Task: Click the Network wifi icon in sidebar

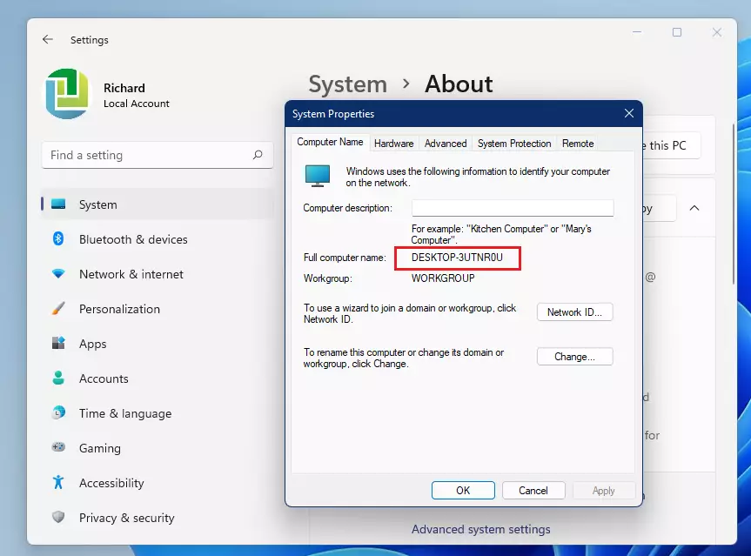Action: pos(58,274)
